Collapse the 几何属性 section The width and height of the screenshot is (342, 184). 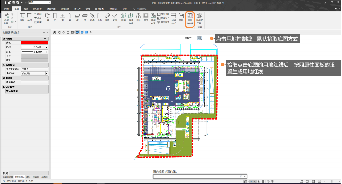(45, 39)
